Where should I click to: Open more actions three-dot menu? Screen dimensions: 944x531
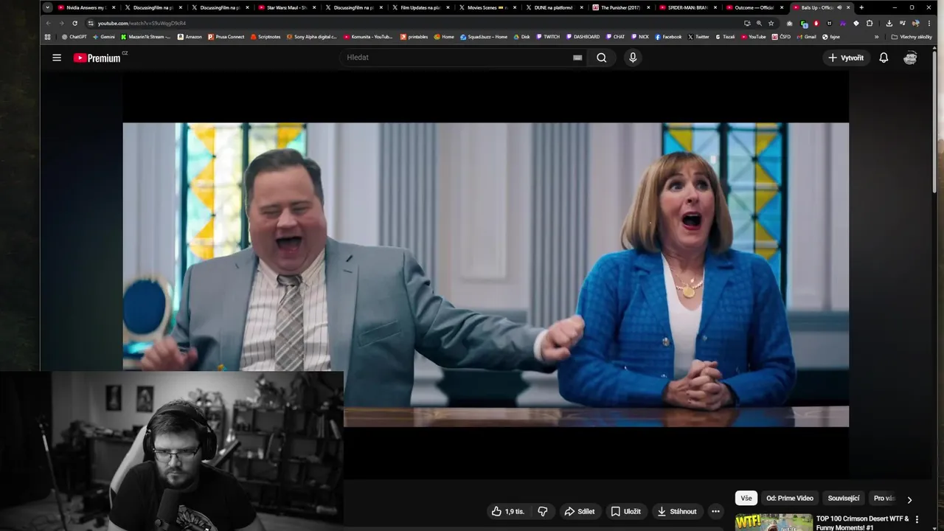(715, 511)
